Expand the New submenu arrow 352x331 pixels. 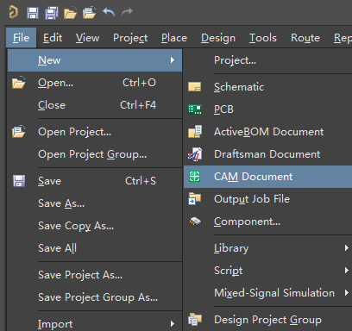click(x=173, y=59)
